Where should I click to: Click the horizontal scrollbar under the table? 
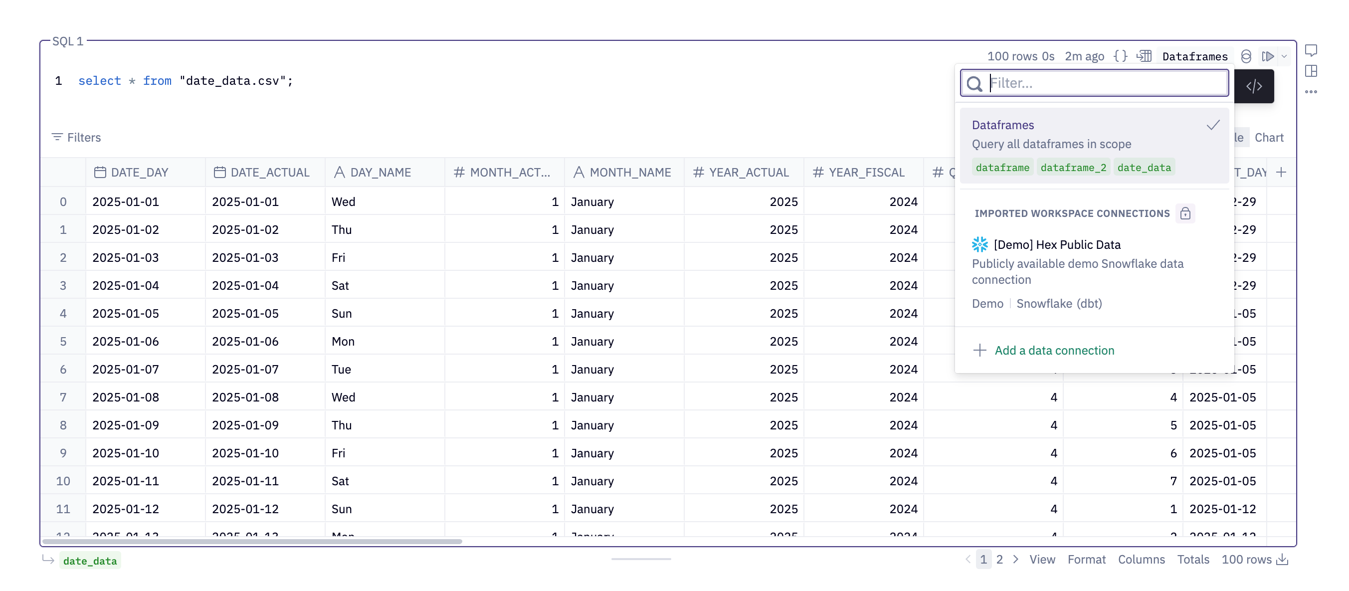252,541
